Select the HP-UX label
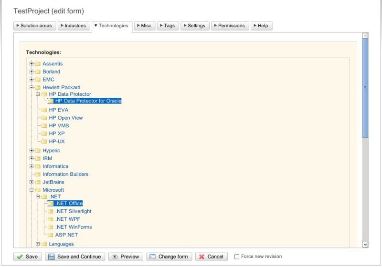The width and height of the screenshot is (382, 267). [57, 141]
